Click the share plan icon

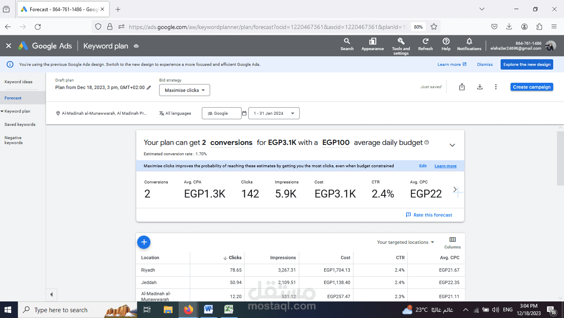[x=462, y=87]
